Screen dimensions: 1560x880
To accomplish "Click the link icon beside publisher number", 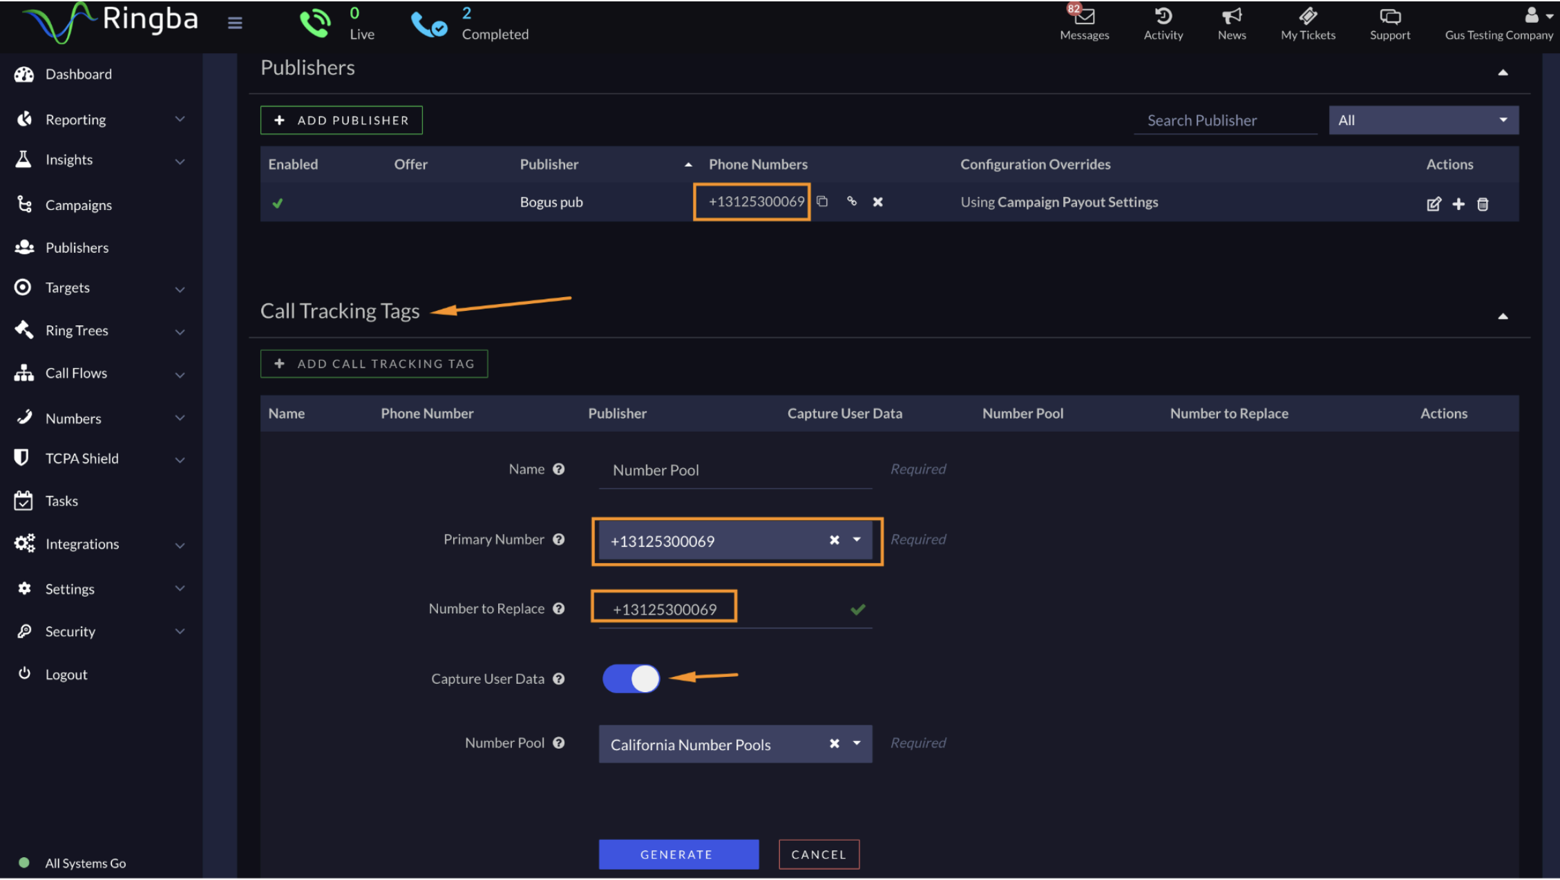I will pyautogui.click(x=851, y=202).
